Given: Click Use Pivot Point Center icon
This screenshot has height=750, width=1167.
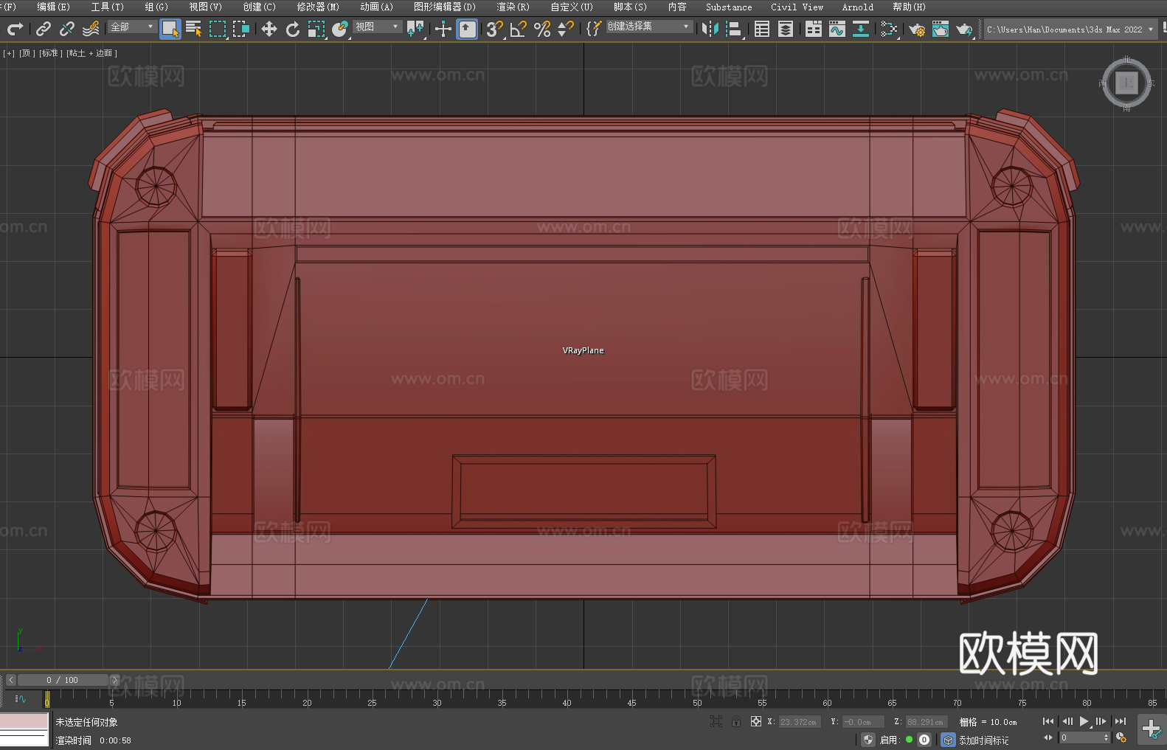Looking at the screenshot, I should 415,29.
